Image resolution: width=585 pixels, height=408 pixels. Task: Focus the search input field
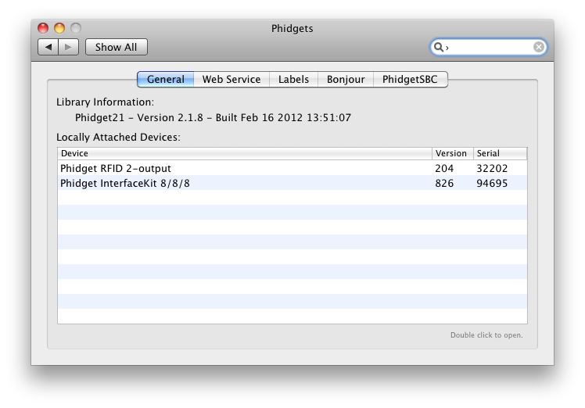point(489,47)
